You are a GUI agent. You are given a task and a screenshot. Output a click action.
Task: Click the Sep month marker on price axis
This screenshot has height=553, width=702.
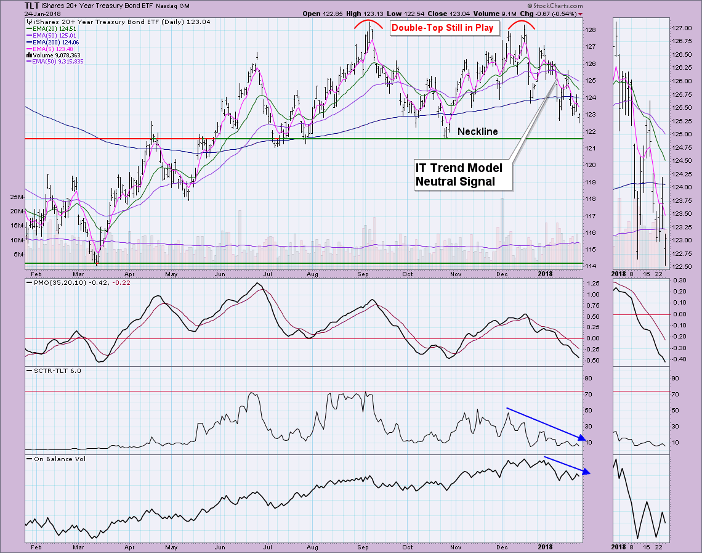(363, 272)
